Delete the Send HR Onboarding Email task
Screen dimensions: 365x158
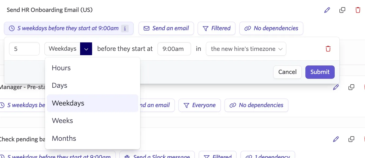coord(358,10)
